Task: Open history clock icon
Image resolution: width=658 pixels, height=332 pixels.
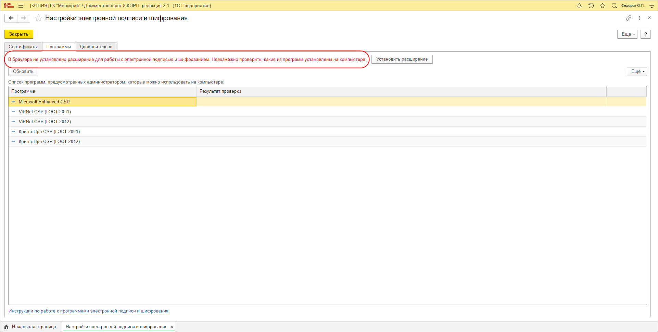Action: pyautogui.click(x=591, y=5)
